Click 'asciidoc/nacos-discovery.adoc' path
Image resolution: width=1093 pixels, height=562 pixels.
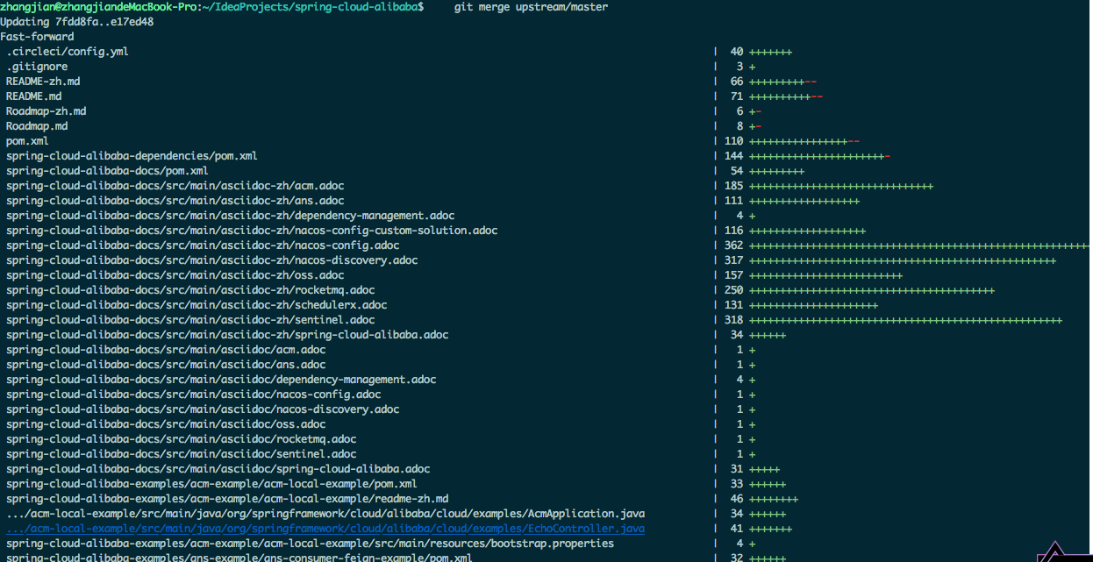(203, 409)
